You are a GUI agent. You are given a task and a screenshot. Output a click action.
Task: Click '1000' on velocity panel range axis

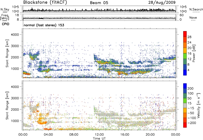(x=15, y=121)
